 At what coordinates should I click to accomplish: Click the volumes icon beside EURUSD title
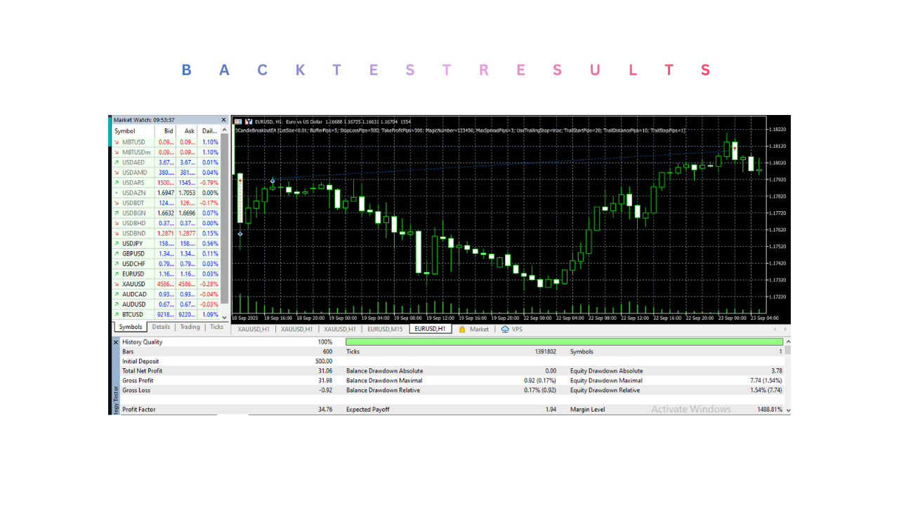250,121
